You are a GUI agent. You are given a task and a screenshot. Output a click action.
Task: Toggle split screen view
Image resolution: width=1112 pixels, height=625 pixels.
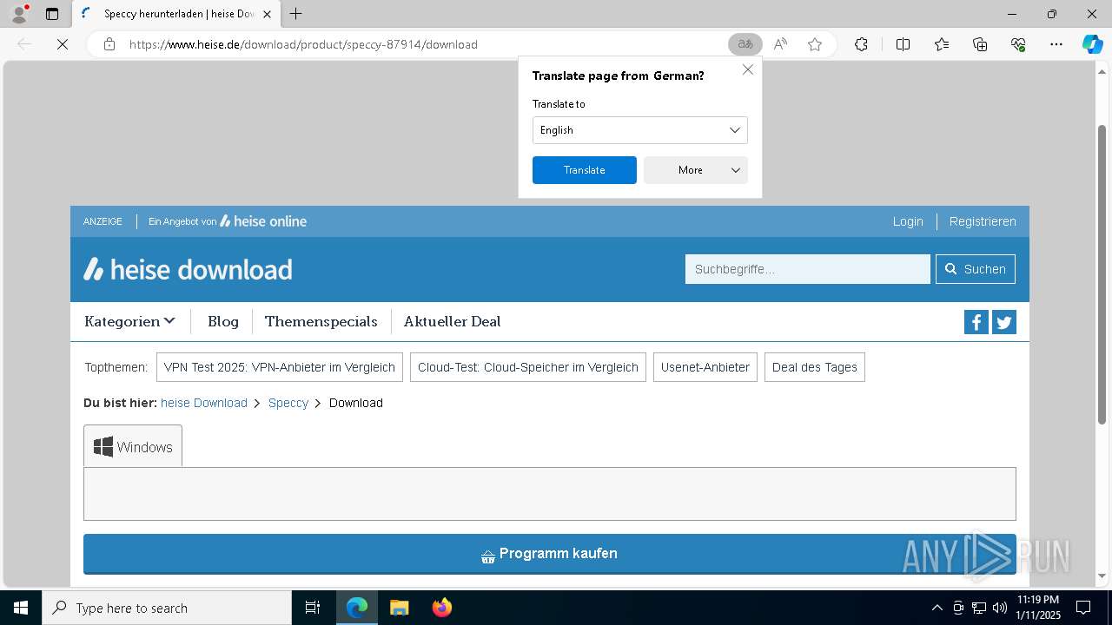903,44
